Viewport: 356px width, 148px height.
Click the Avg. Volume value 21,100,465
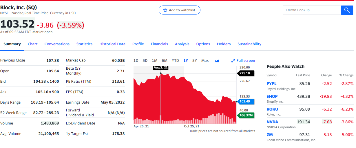(x=49, y=134)
